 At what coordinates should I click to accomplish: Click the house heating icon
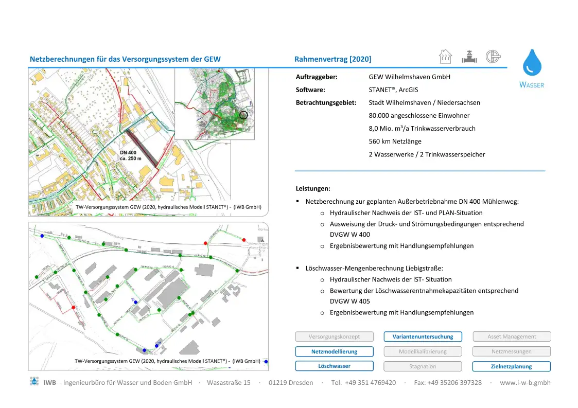tap(445, 57)
